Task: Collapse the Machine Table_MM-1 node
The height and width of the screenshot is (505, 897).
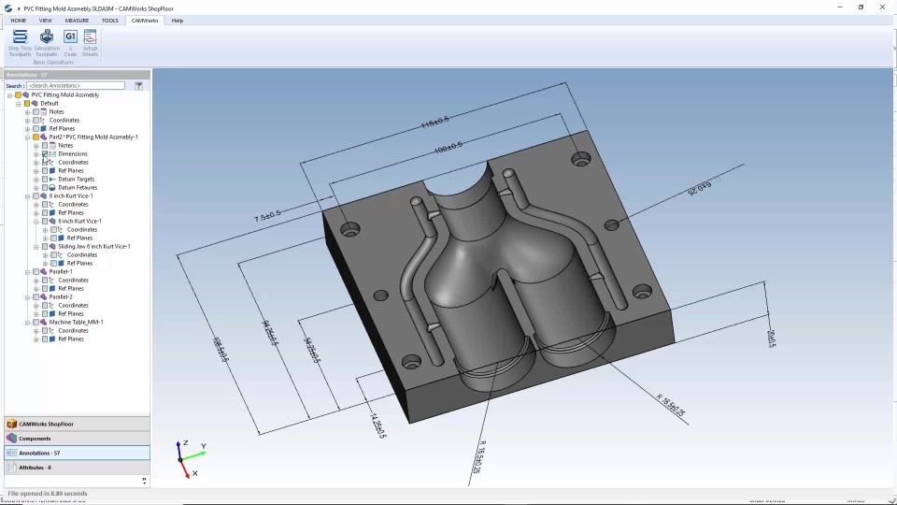Action: tap(27, 323)
